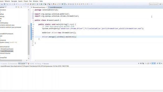The image size is (163, 92).
Task: Open the External Tools dropdown arrow
Action: pos(51,4)
